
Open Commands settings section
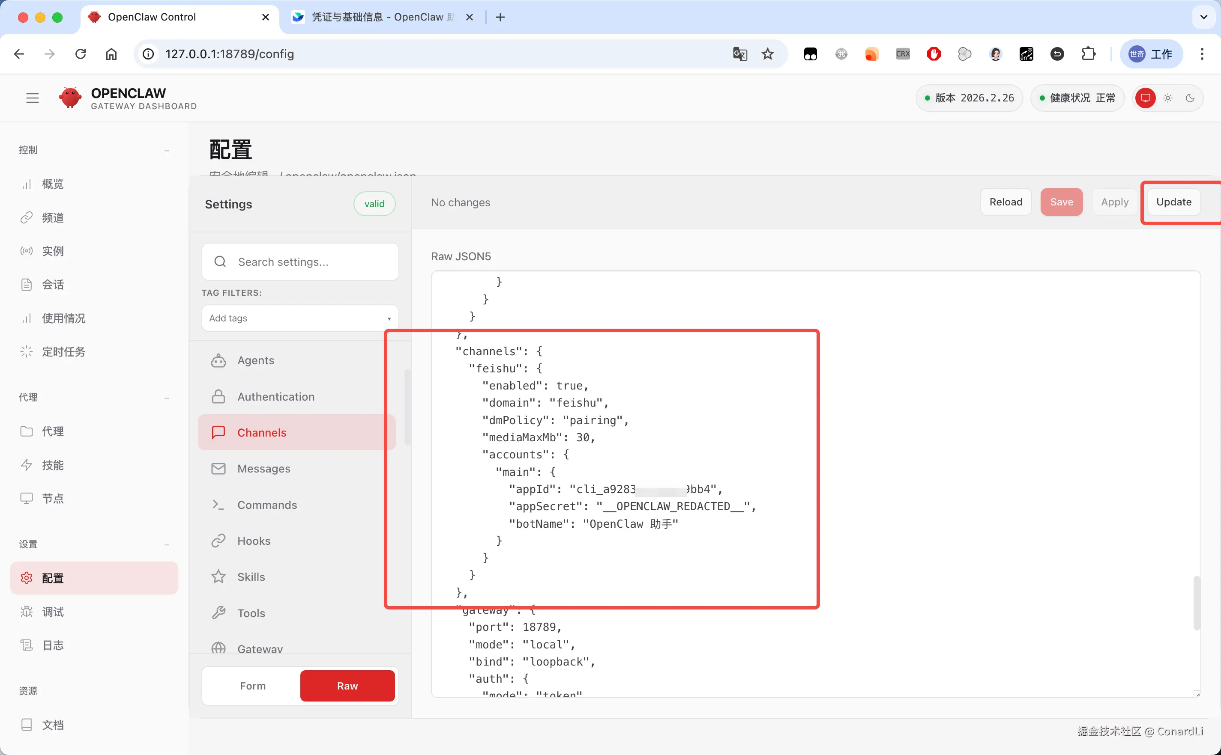click(x=267, y=505)
